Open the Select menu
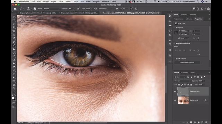This screenshot has height=124, width=222. coord(68,1)
